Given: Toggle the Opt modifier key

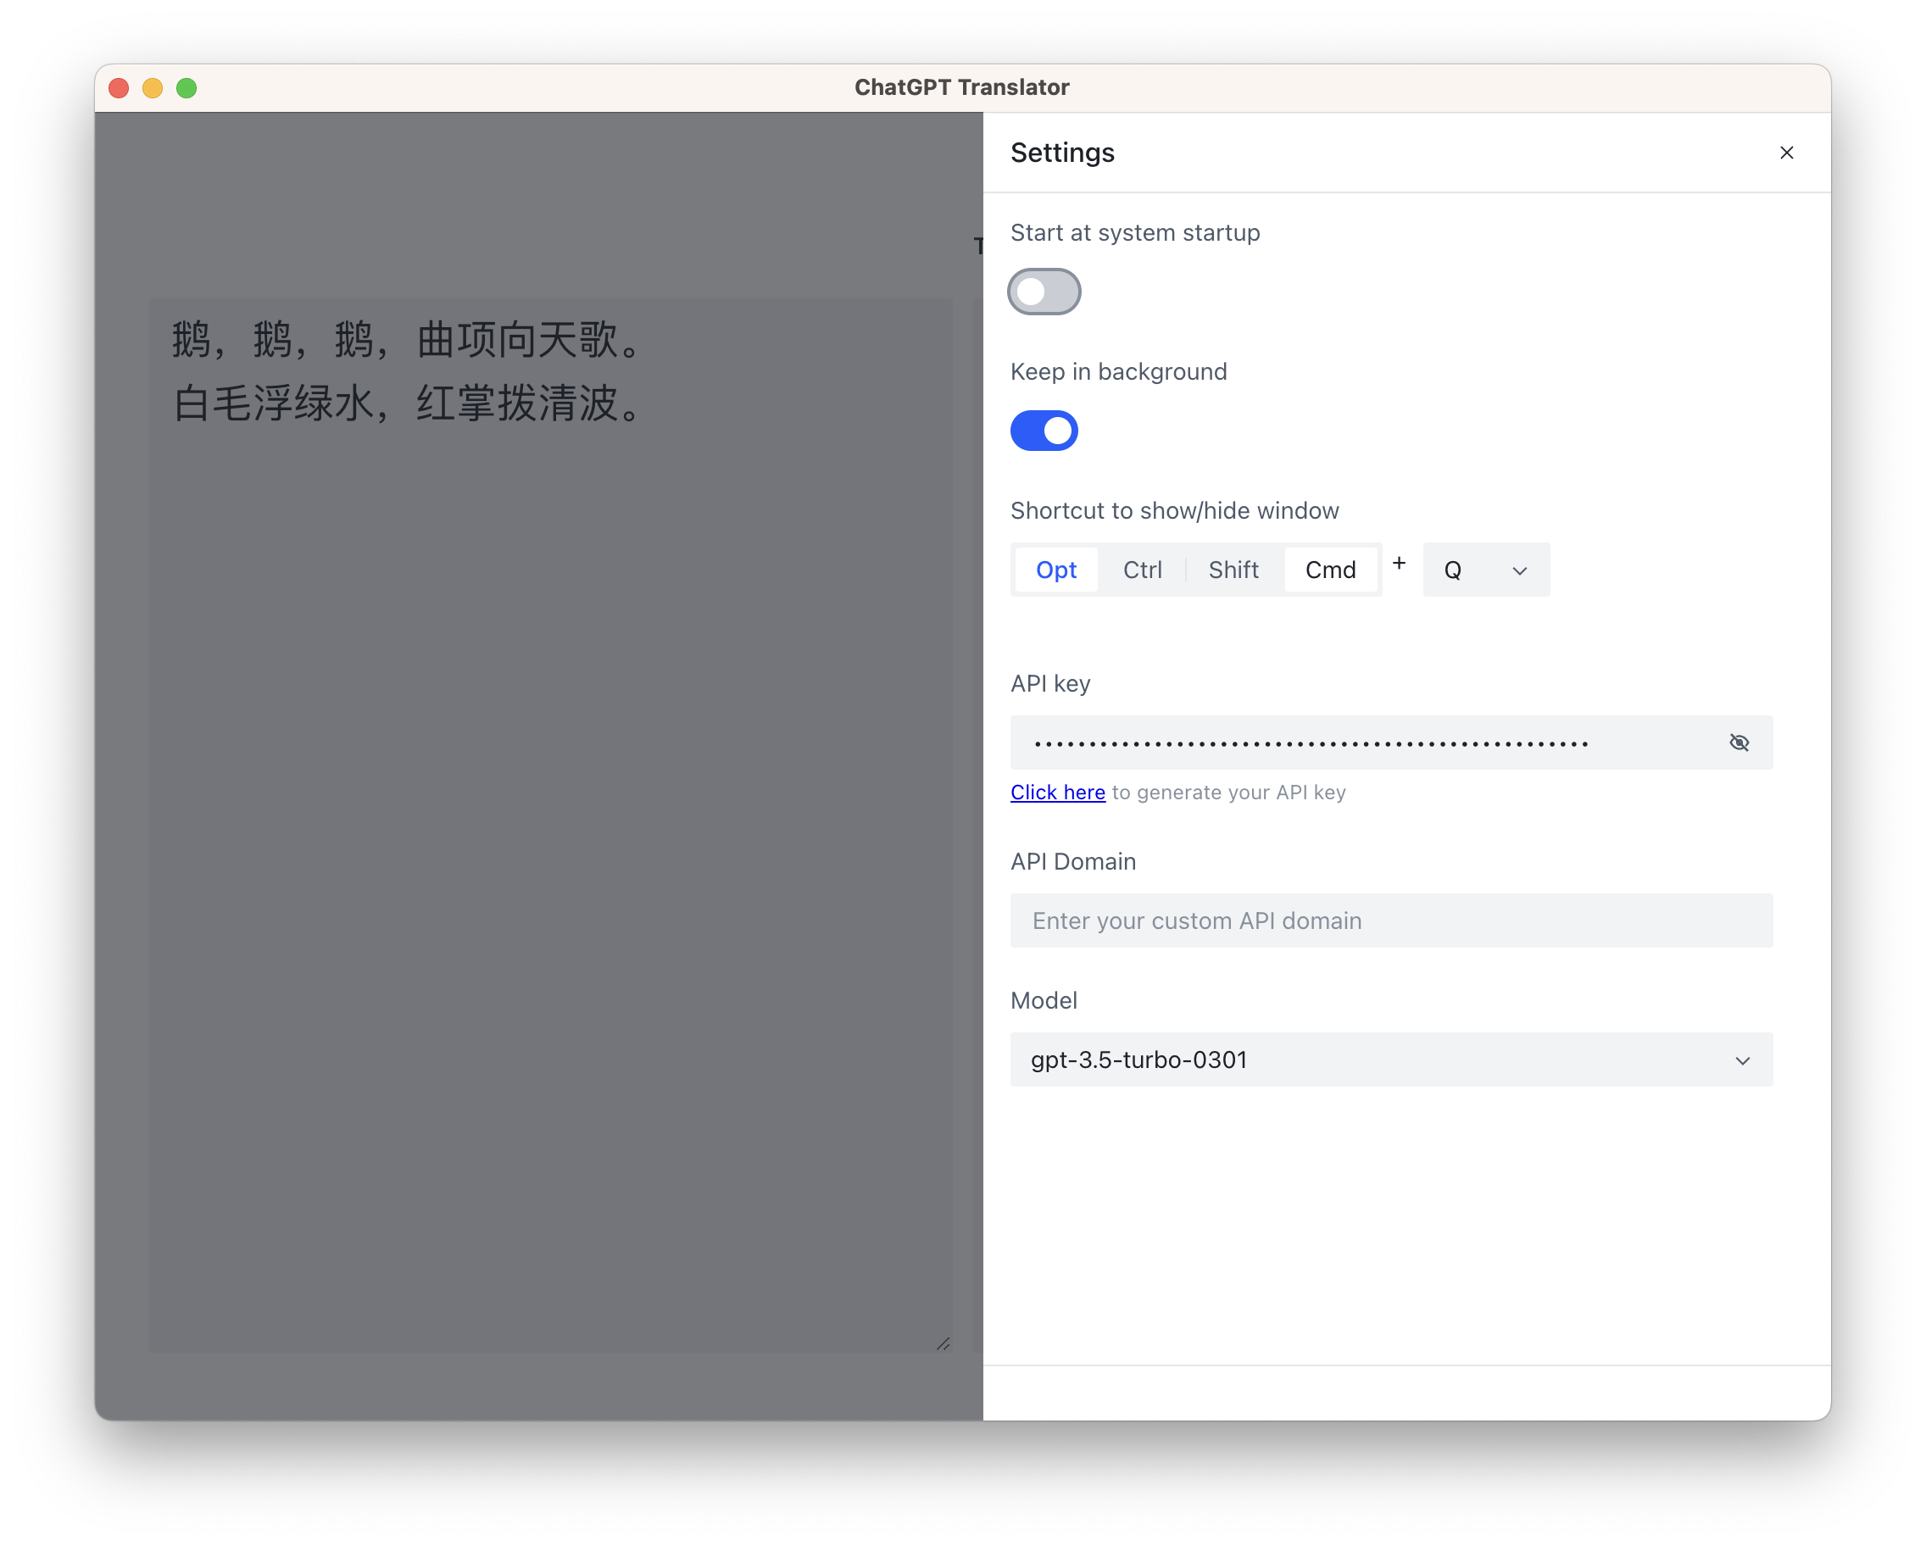Looking at the screenshot, I should click(x=1056, y=570).
